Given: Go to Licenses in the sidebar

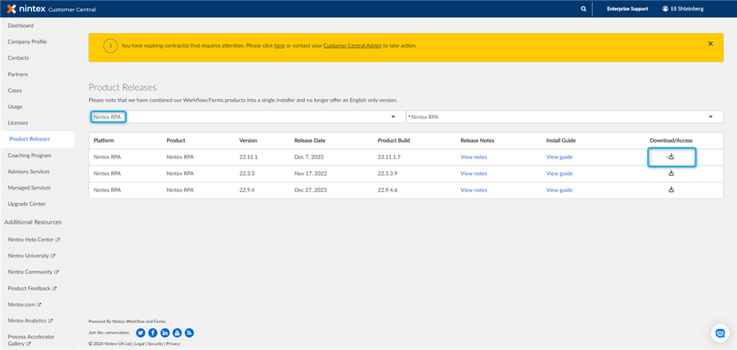Looking at the screenshot, I should (18, 123).
